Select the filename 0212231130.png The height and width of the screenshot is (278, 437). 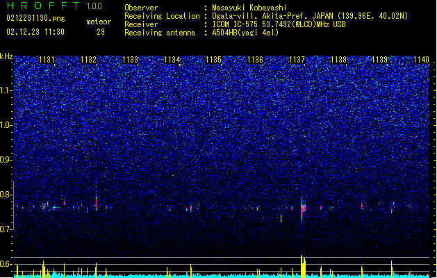[x=35, y=18]
